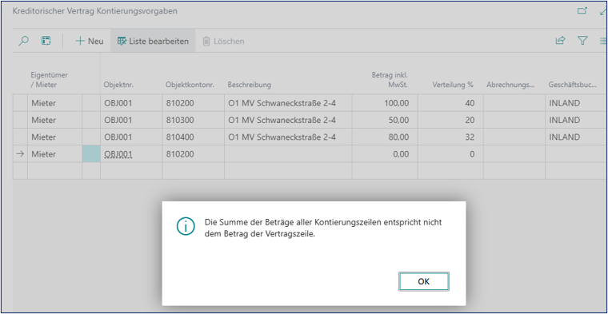Click amount cell 50,00
The height and width of the screenshot is (314, 608).
(x=385, y=120)
